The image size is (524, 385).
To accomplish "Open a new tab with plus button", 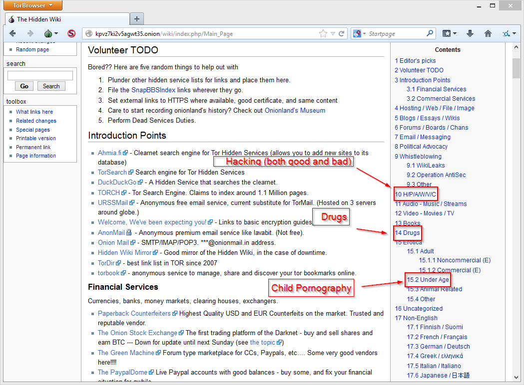I will click(137, 19).
